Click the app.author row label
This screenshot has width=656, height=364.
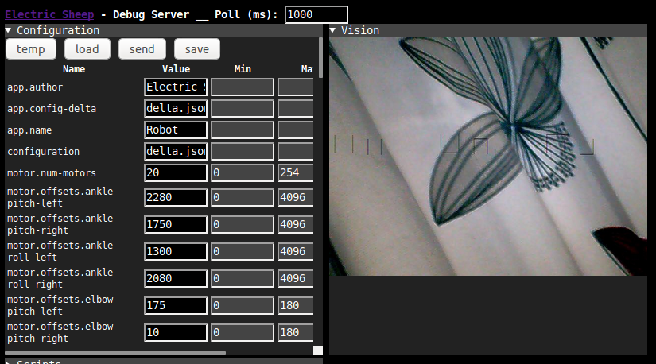click(35, 87)
